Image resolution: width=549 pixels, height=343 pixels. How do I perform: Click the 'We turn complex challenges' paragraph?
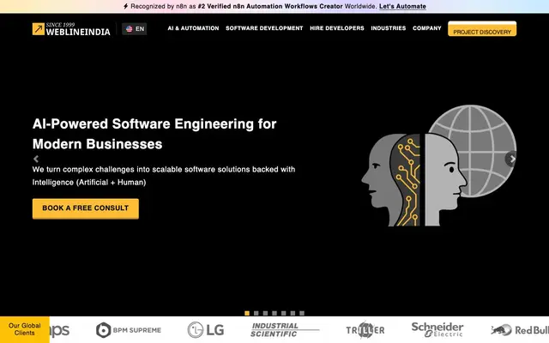pyautogui.click(x=164, y=176)
